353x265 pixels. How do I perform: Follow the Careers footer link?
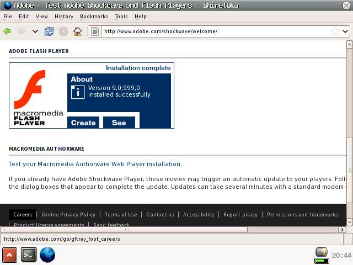pos(23,214)
